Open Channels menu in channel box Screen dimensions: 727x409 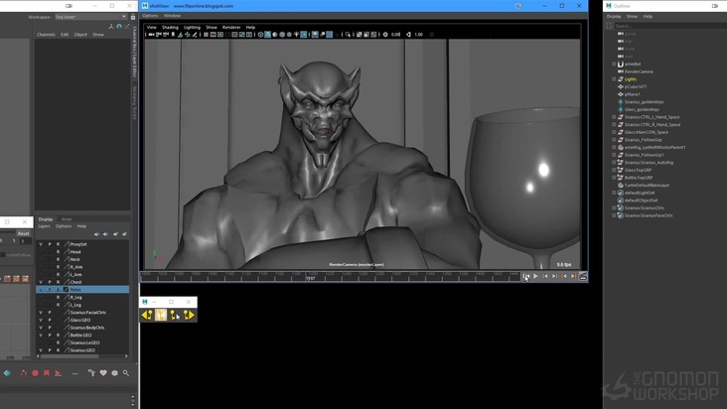[x=46, y=35]
